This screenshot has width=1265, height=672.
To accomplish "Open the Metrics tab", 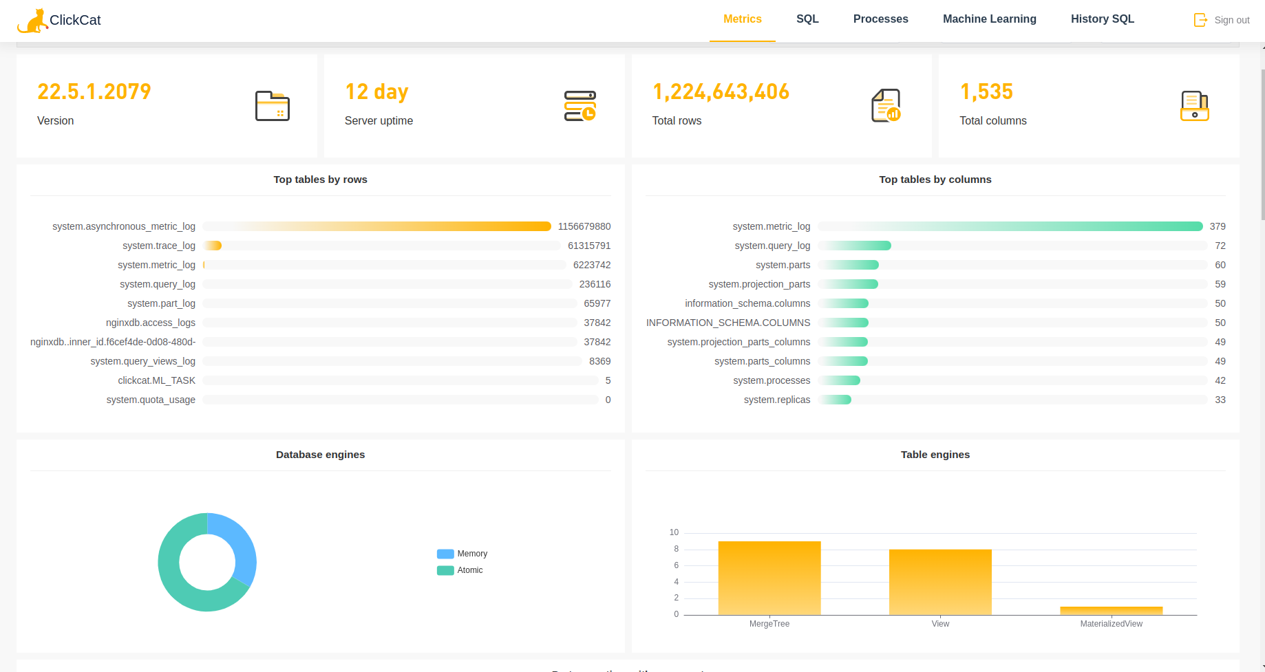I will point(743,19).
